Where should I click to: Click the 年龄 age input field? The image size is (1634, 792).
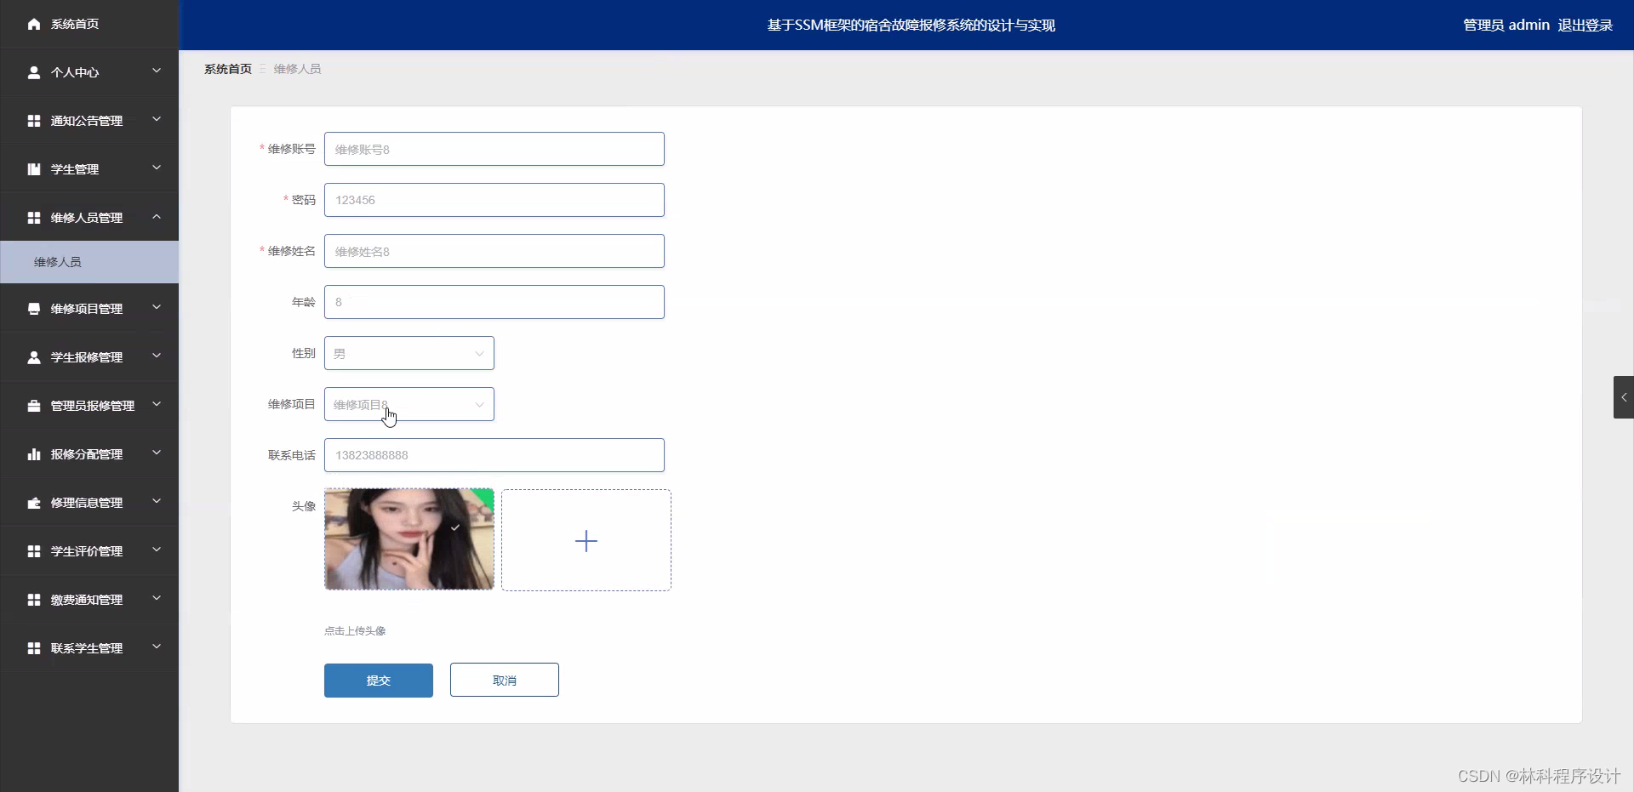(x=494, y=302)
